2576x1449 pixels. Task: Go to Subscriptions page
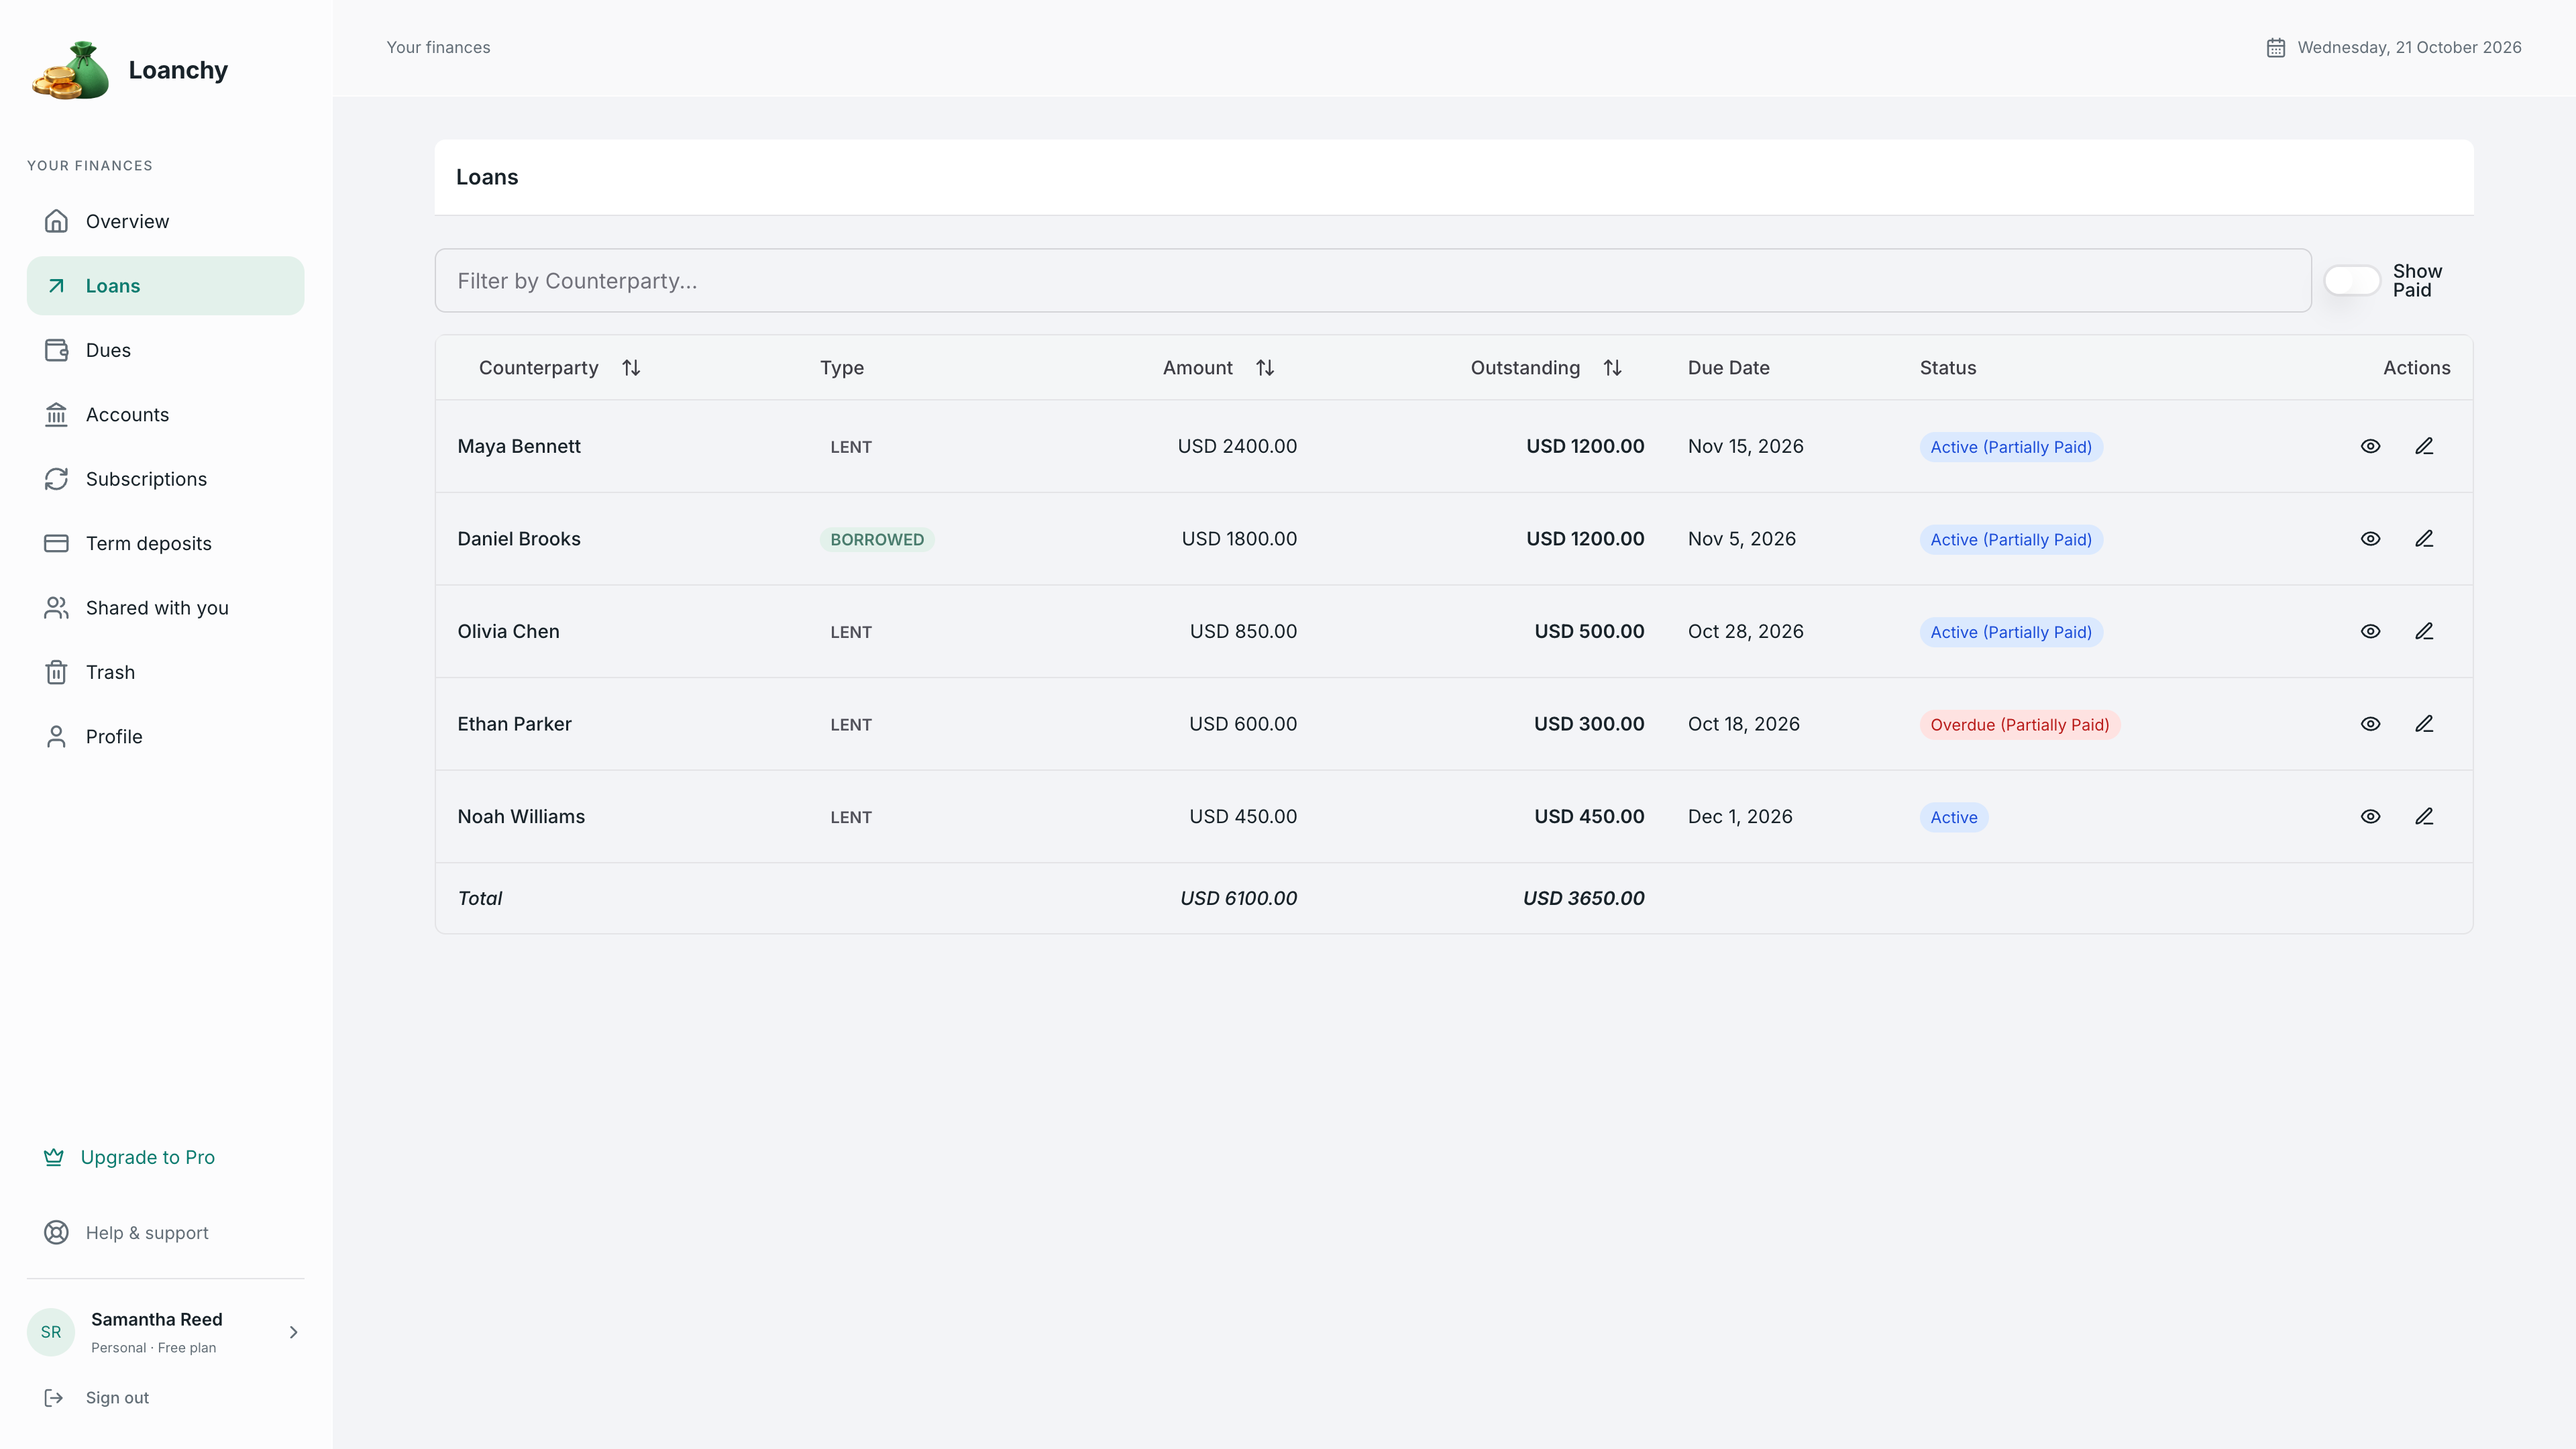(x=165, y=479)
